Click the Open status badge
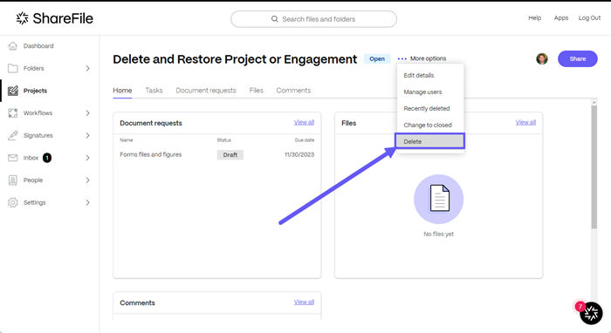Screen dimensions: 611x333 tap(377, 58)
